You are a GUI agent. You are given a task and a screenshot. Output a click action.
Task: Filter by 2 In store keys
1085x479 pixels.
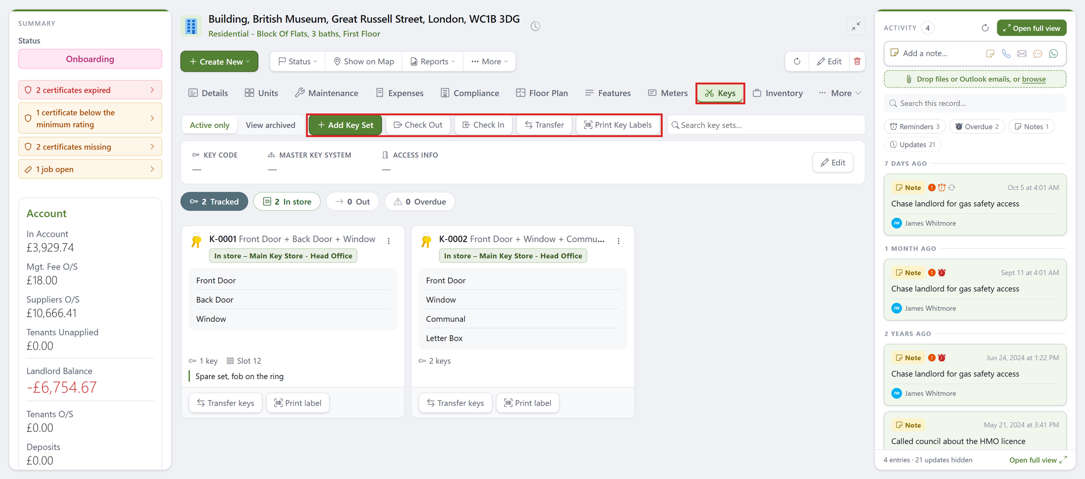click(287, 202)
